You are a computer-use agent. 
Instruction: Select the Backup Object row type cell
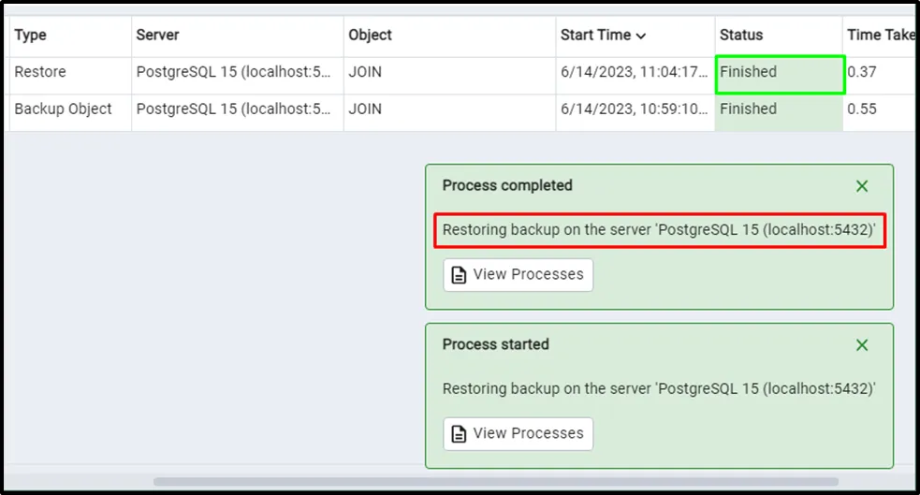point(63,109)
